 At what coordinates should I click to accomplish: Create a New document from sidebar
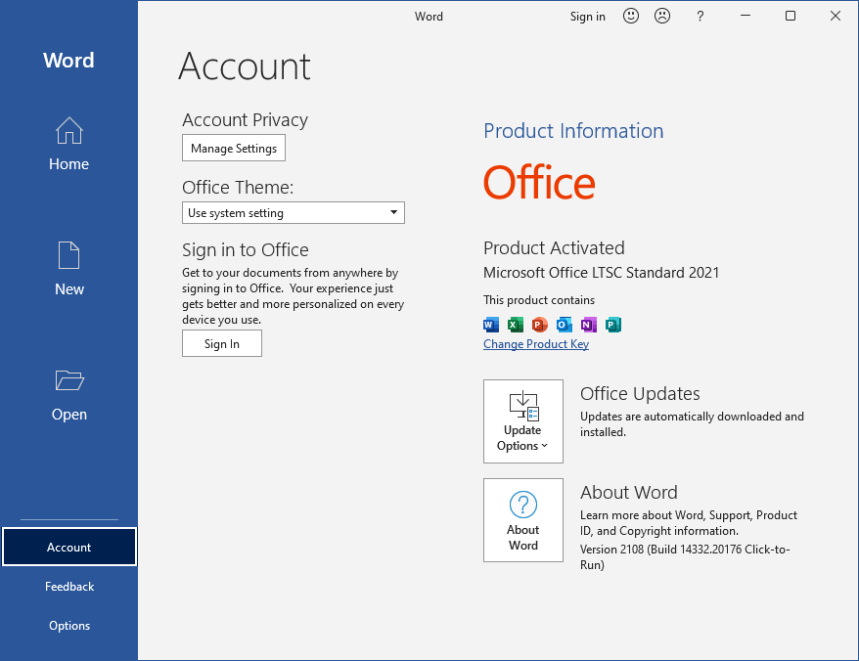69,269
